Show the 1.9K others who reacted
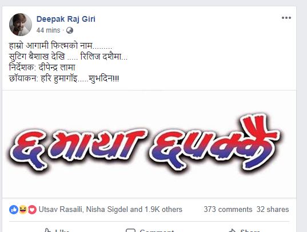 point(164,210)
